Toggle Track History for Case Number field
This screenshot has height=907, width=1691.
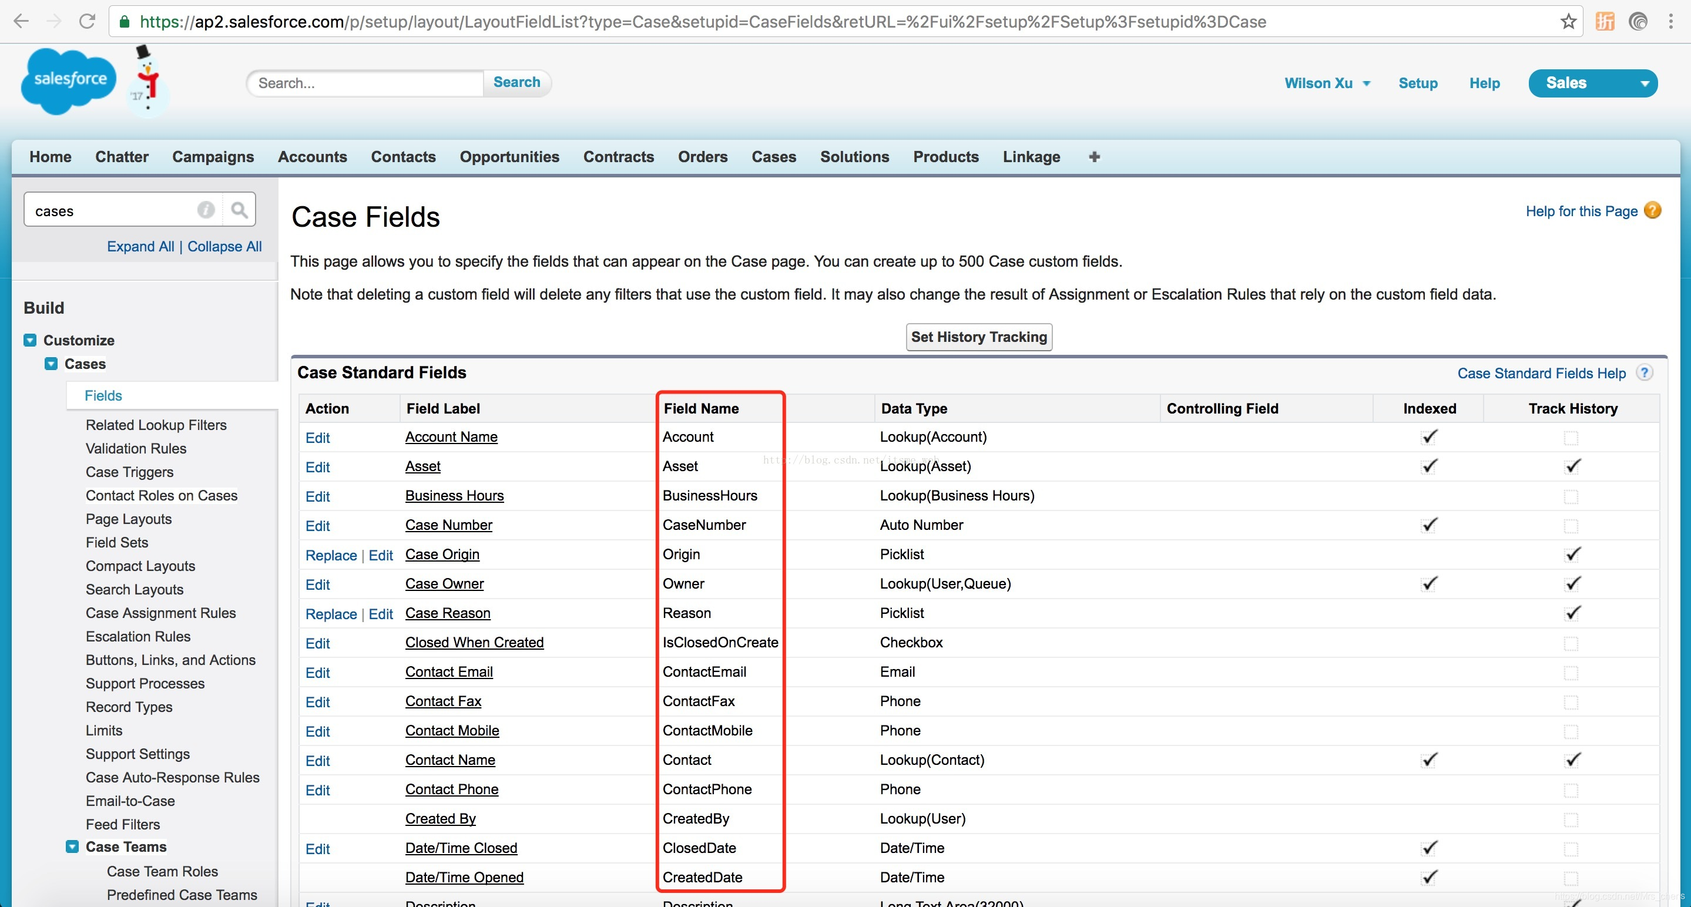(x=1571, y=525)
